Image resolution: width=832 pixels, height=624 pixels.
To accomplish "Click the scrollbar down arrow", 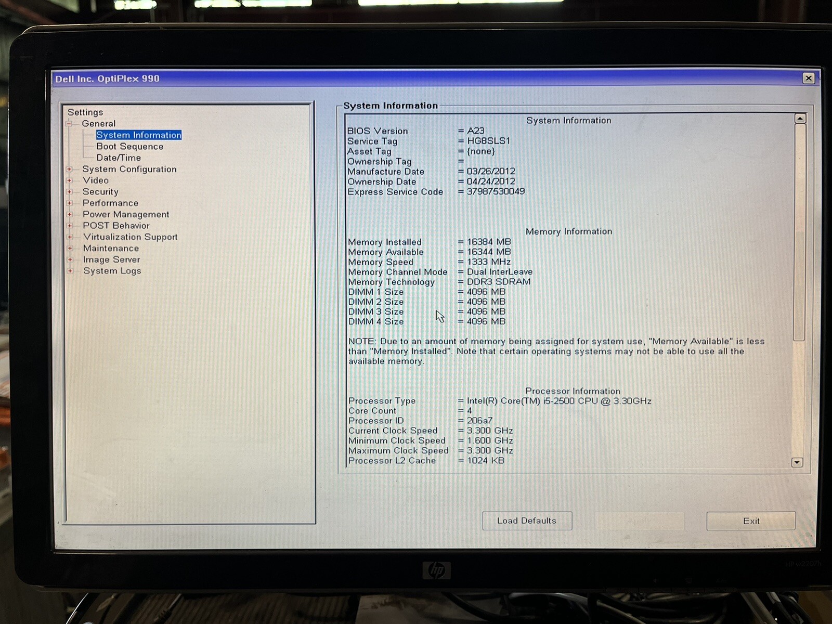I will click(x=797, y=462).
